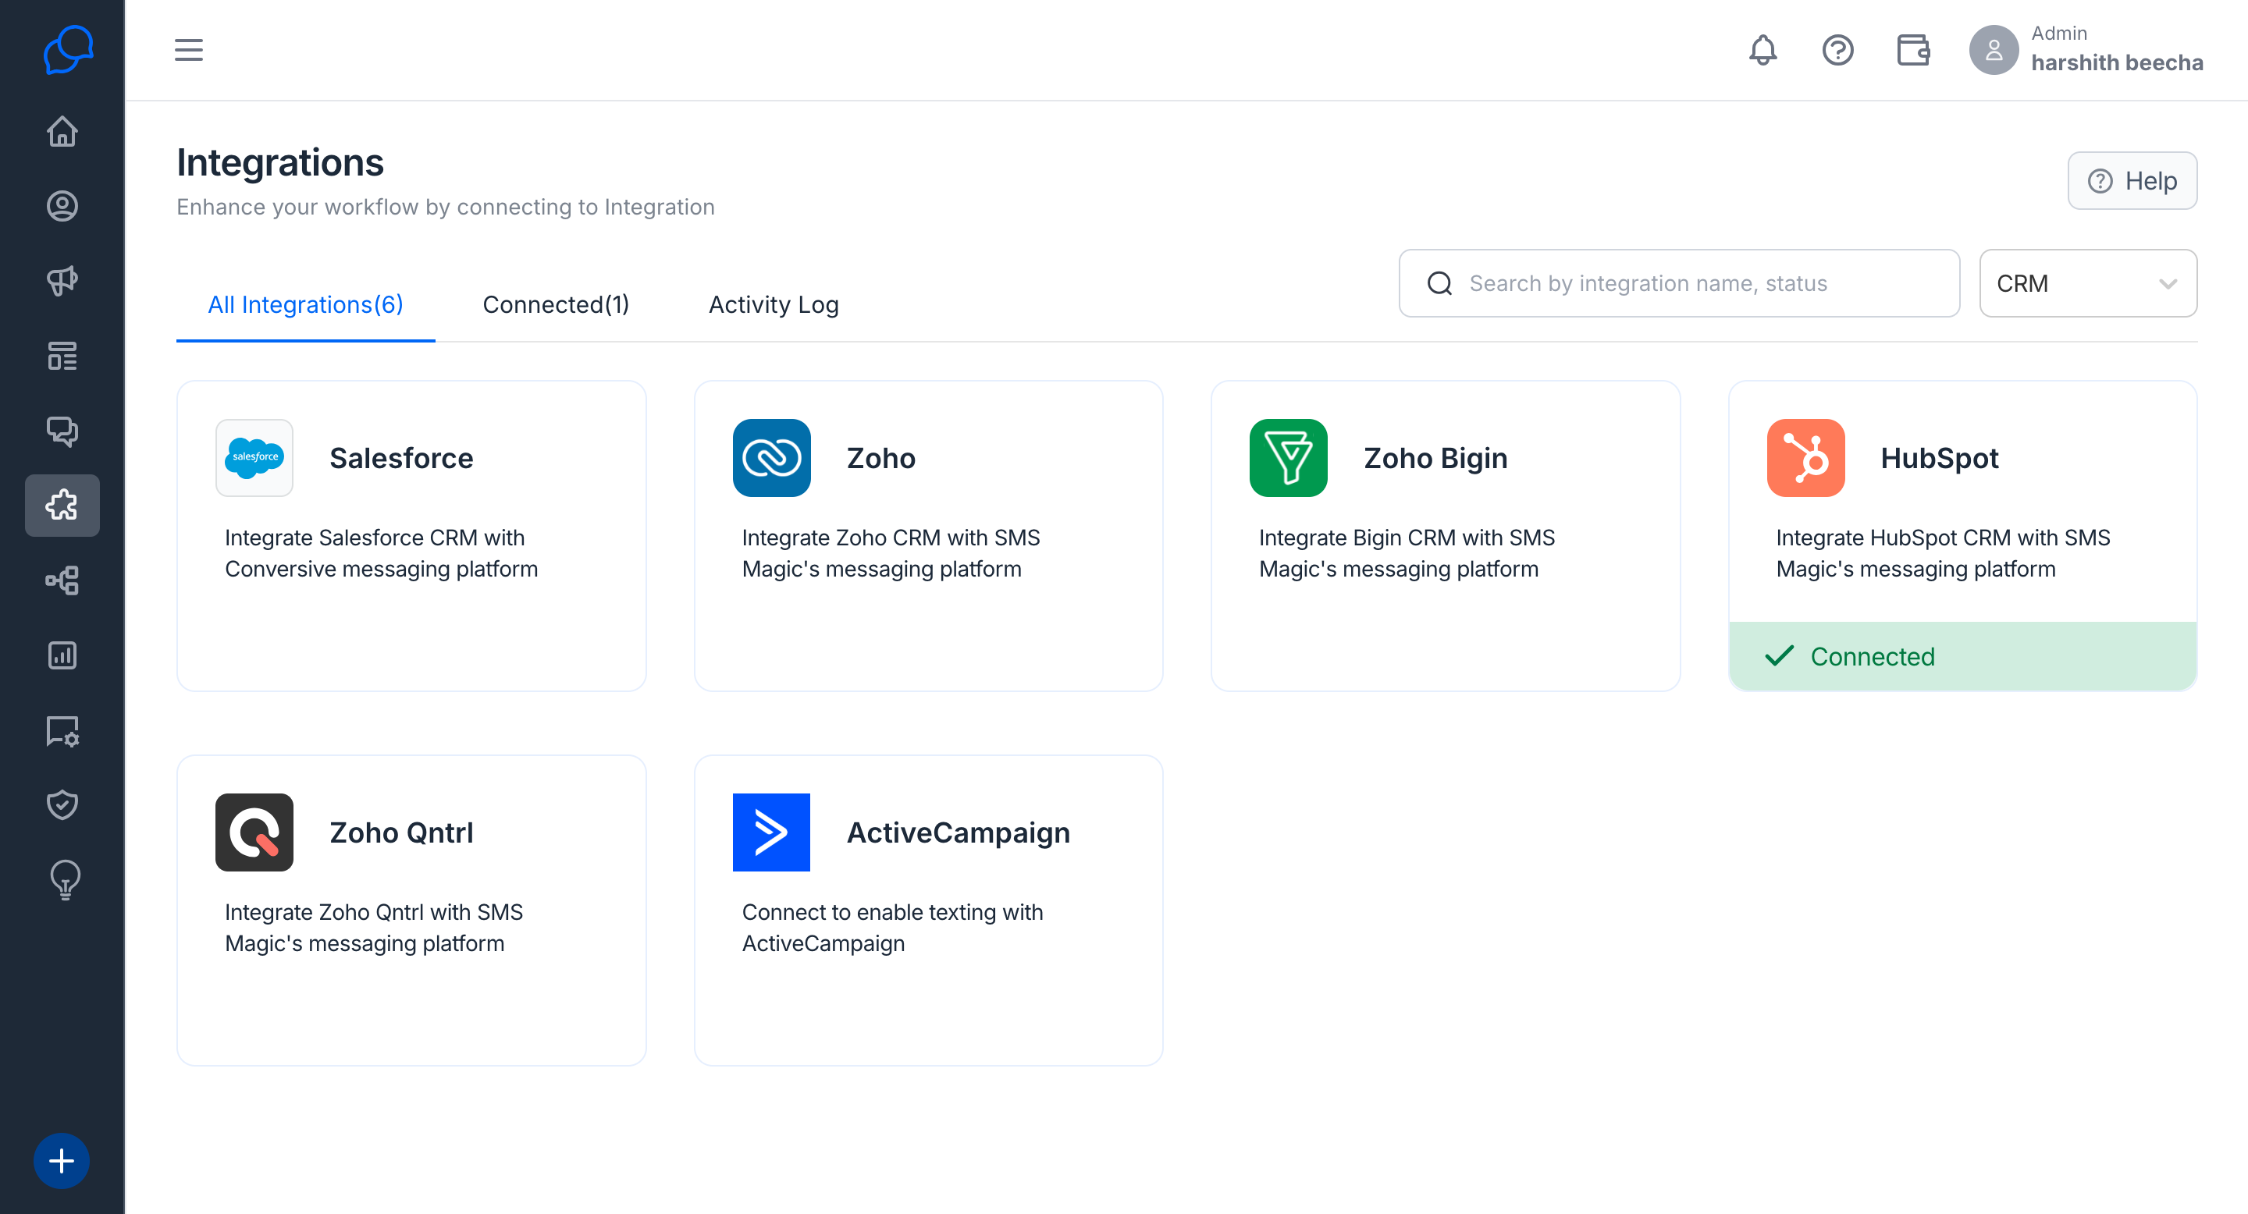Open the conversations chat icon
Viewport: 2248px width, 1214px height.
click(62, 431)
